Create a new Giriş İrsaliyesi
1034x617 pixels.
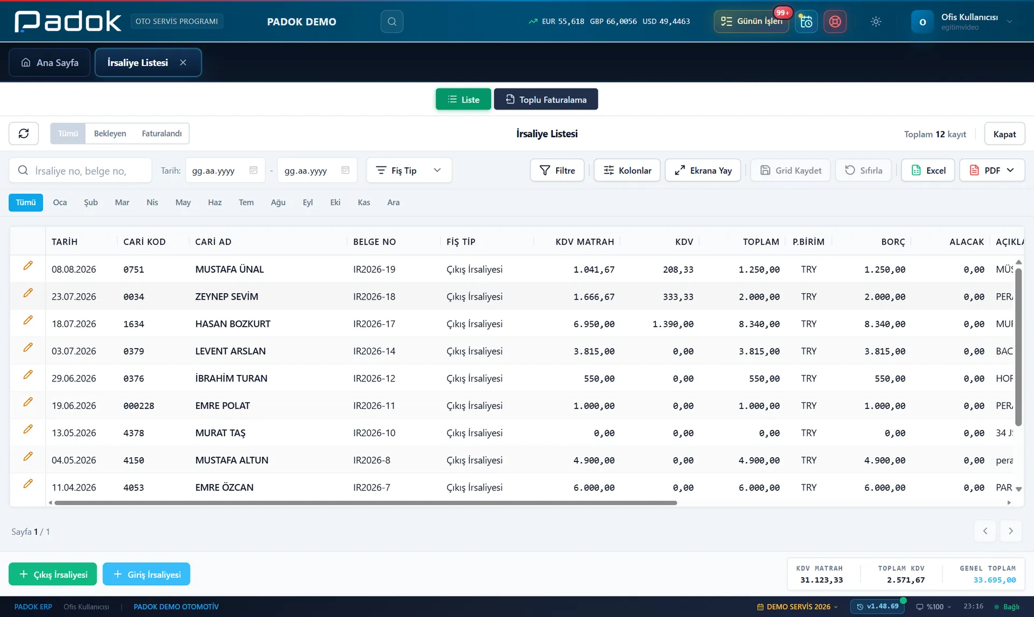pos(146,574)
